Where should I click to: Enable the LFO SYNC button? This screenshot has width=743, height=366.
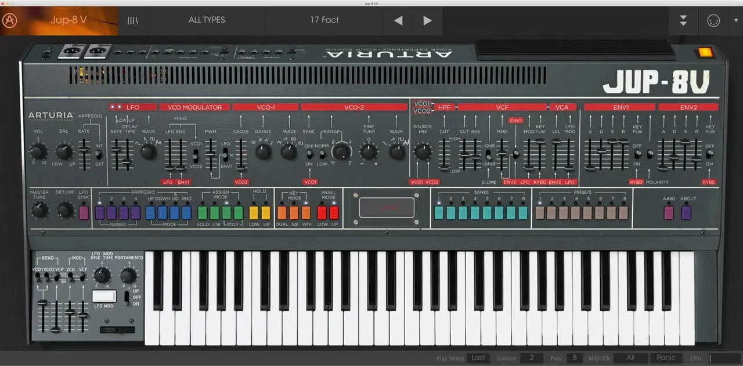click(84, 213)
